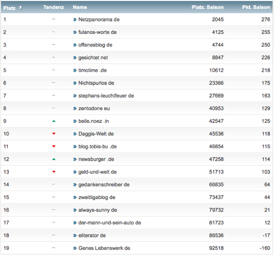Open the Nichtspurlos de link
Screen dimensions: 274x256
pos(96,83)
